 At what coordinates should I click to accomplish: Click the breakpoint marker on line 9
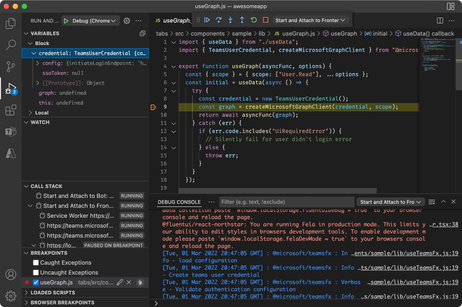pos(153,107)
